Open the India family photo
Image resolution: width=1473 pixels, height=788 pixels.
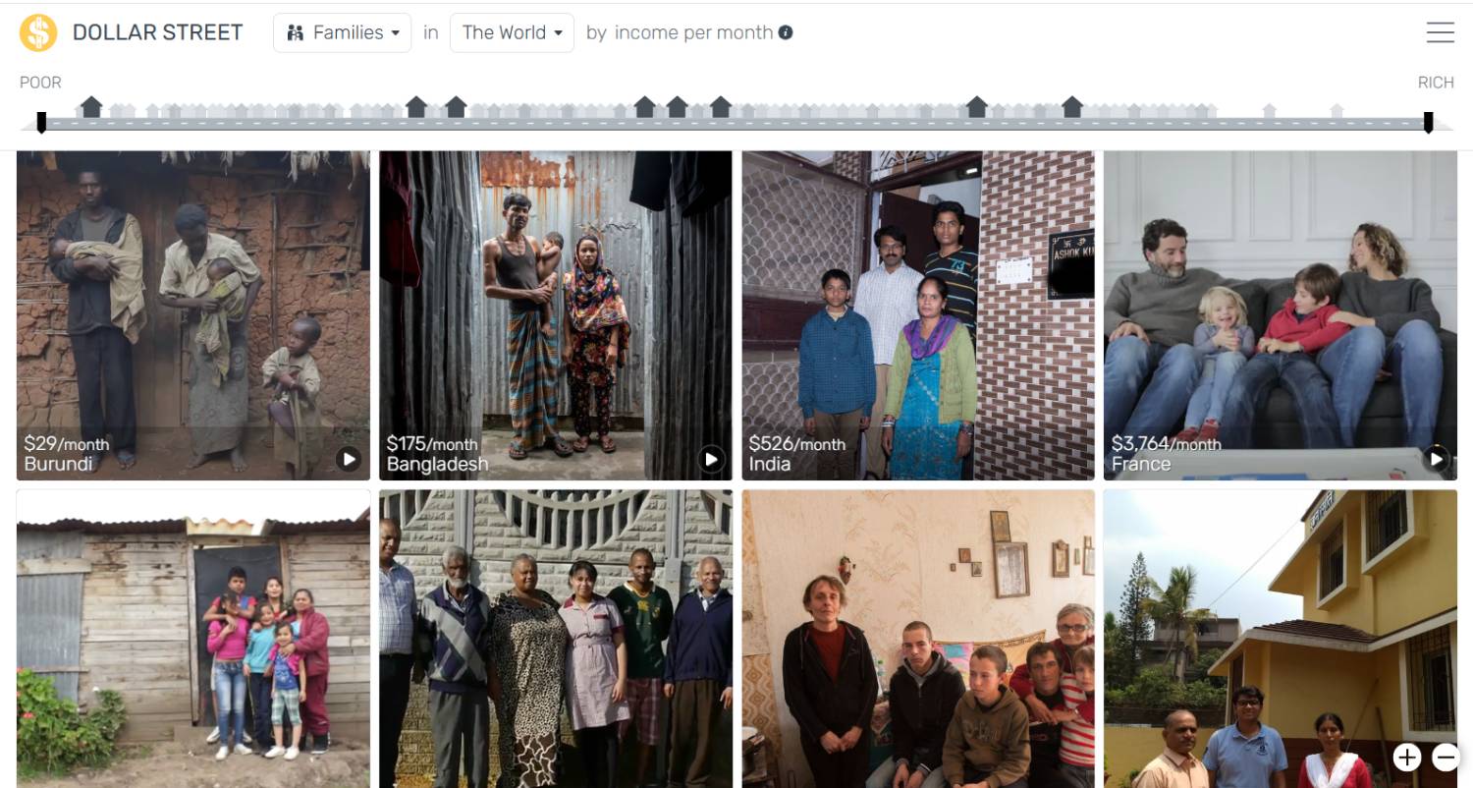918,315
